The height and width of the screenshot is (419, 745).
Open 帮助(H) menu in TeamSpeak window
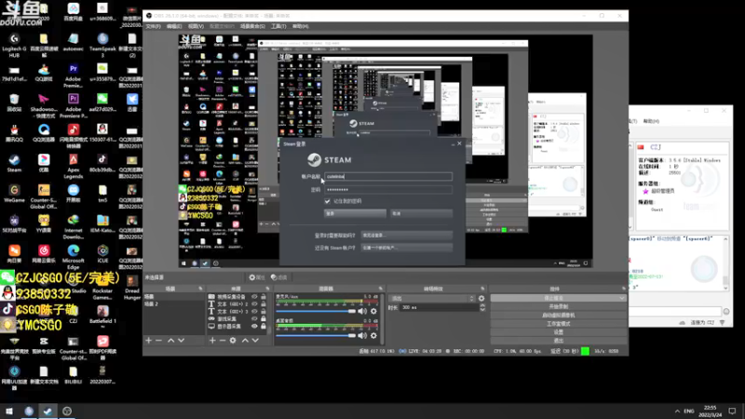click(651, 121)
